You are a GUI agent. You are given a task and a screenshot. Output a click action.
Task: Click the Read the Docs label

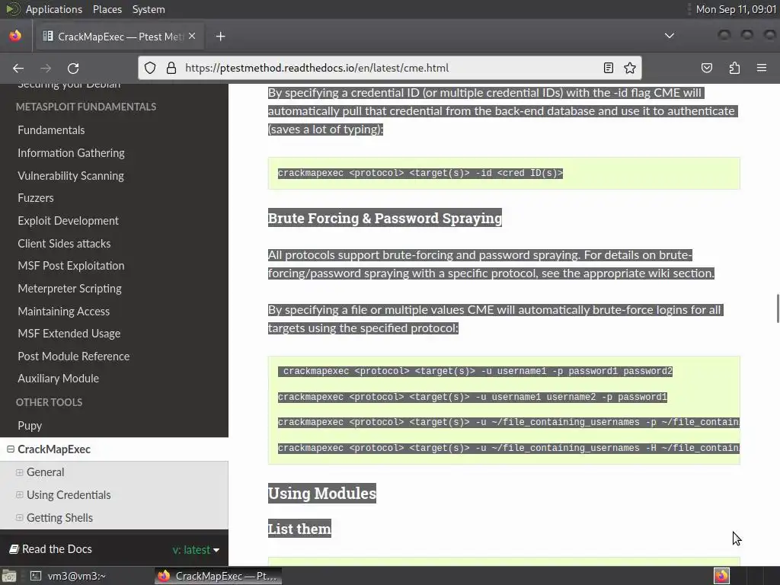coord(56,549)
